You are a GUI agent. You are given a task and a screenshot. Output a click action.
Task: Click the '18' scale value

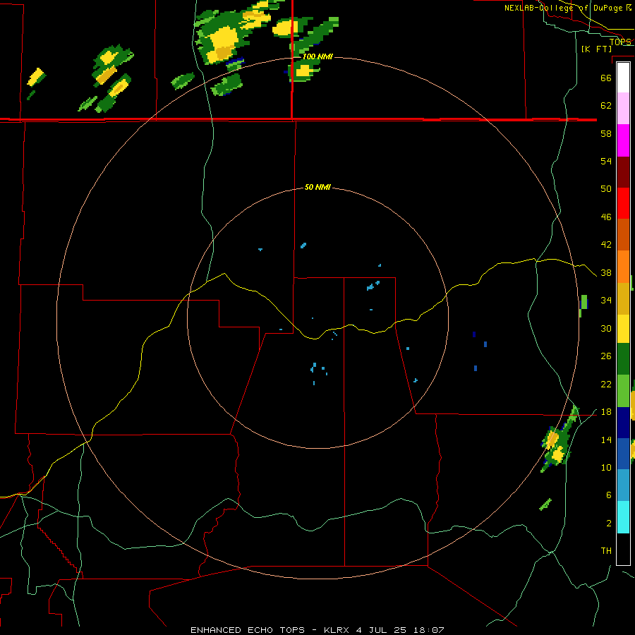click(606, 412)
